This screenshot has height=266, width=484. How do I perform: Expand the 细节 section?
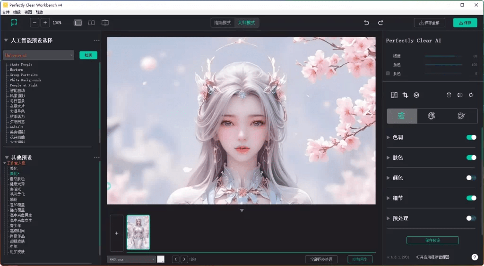(x=389, y=198)
